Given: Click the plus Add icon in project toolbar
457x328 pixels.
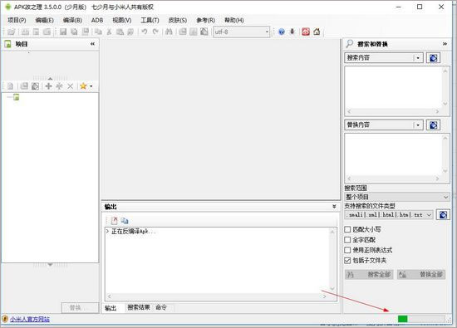Looking at the screenshot, I should tap(49, 86).
